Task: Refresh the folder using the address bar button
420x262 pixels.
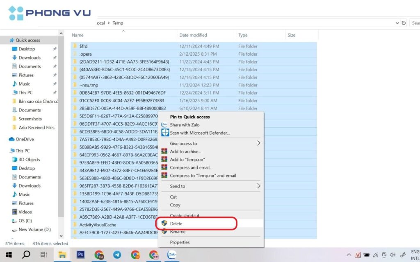Action: 404,23
